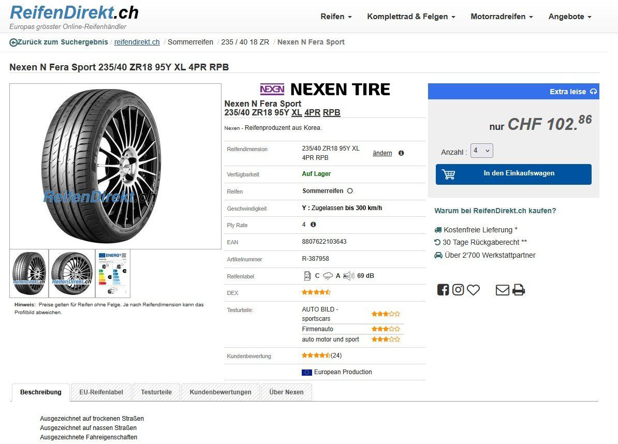This screenshot has width=618, height=444.
Task: Share the tyre on Facebook icon
Action: 443,290
